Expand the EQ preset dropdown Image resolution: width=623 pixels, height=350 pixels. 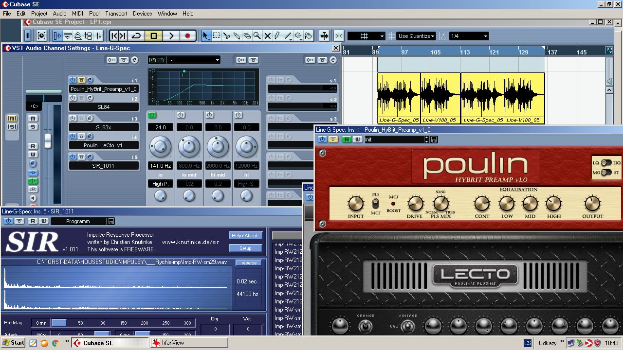217,60
